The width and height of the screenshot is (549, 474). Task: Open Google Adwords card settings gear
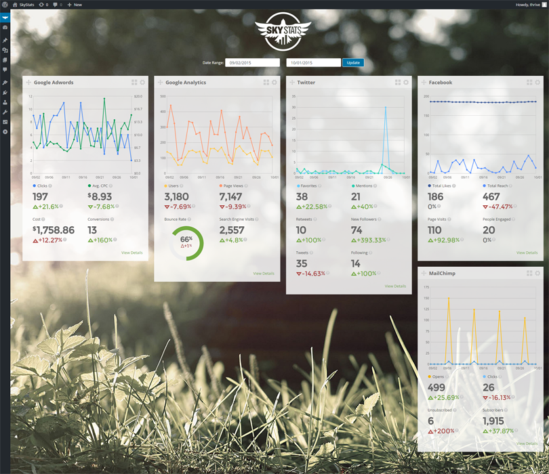coord(142,82)
